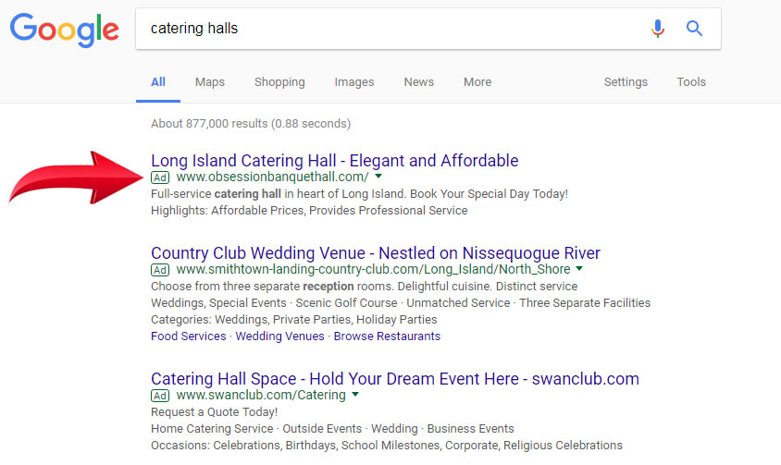Open Country Club Wedding Venue ad link
Screen dimensions: 781x465
click(376, 253)
